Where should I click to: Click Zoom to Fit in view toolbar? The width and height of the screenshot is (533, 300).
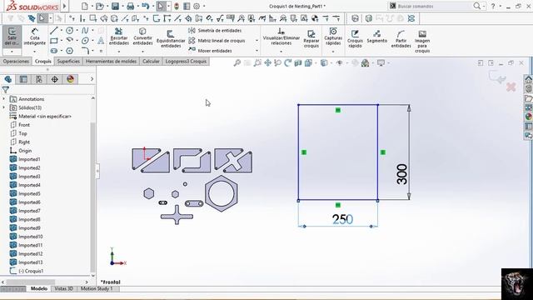coord(237,63)
